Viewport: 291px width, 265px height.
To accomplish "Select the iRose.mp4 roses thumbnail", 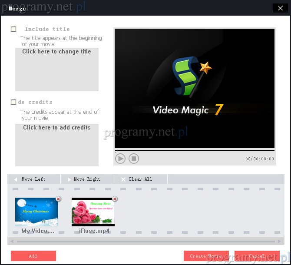I will (x=93, y=212).
